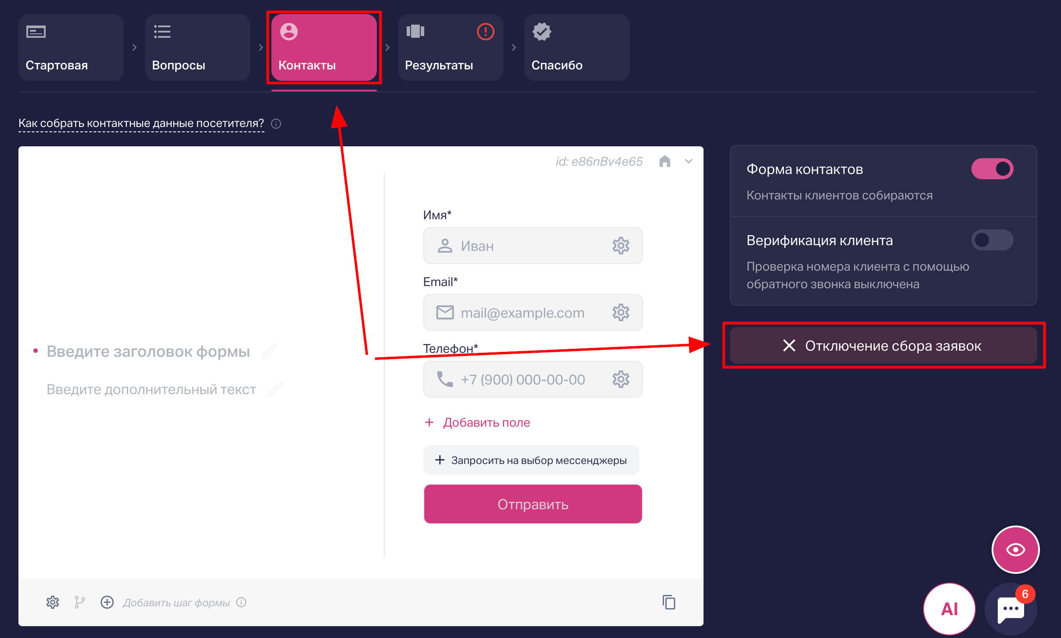Open the Phone field settings gear
The image size is (1061, 638).
(x=621, y=379)
